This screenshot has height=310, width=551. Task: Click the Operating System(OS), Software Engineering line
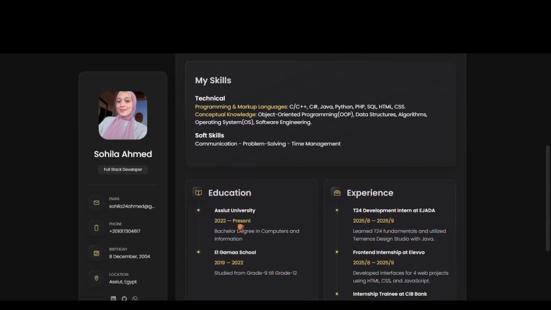(253, 122)
